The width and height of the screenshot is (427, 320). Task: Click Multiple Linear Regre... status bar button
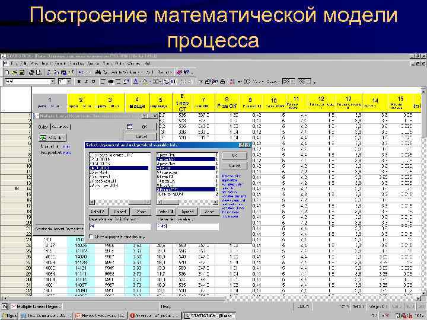pos(37,306)
